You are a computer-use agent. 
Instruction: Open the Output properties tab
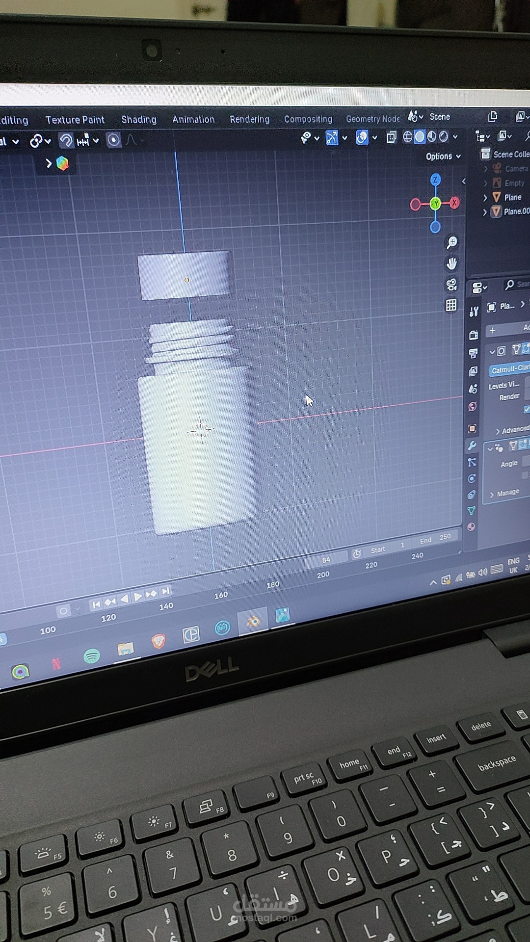(x=473, y=353)
